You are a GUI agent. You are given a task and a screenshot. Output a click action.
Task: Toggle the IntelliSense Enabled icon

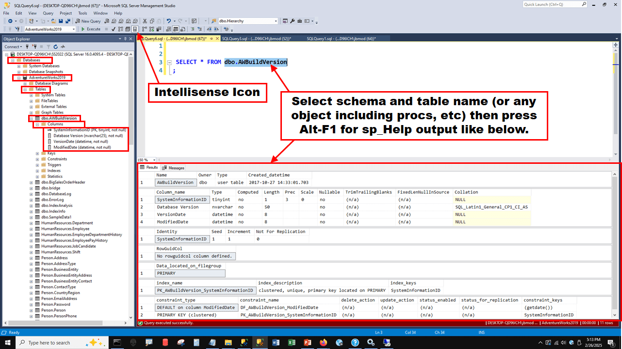click(135, 29)
